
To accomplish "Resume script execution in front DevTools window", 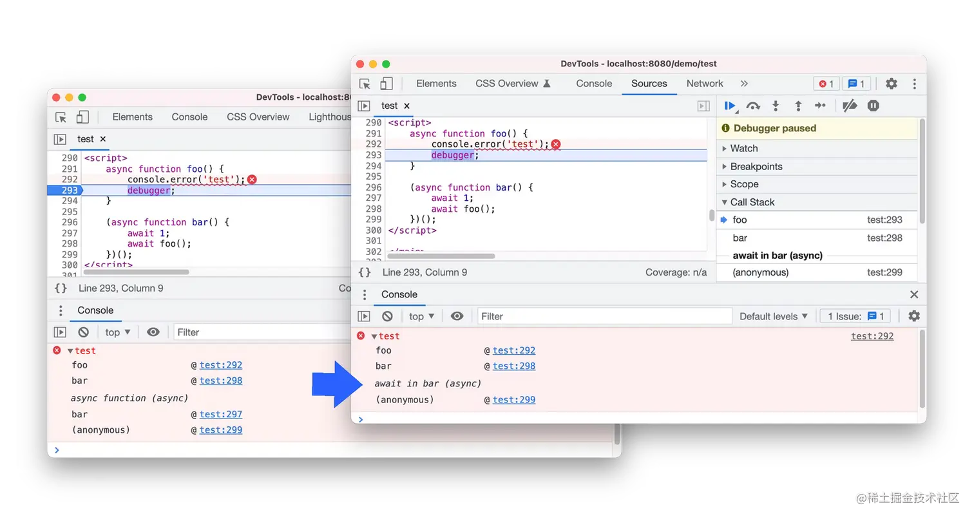I will click(x=730, y=106).
